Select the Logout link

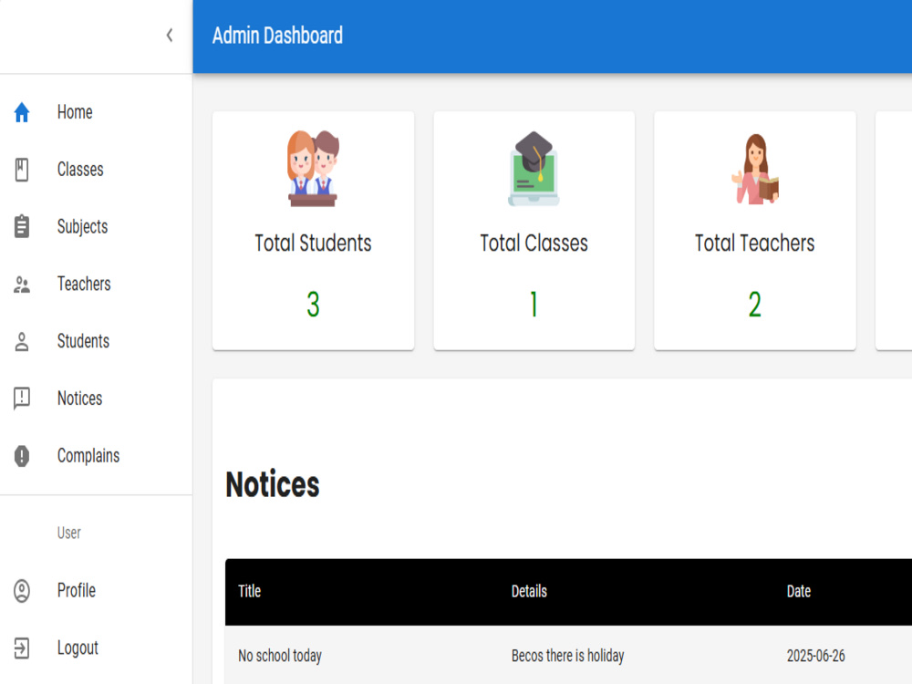pyautogui.click(x=96, y=648)
